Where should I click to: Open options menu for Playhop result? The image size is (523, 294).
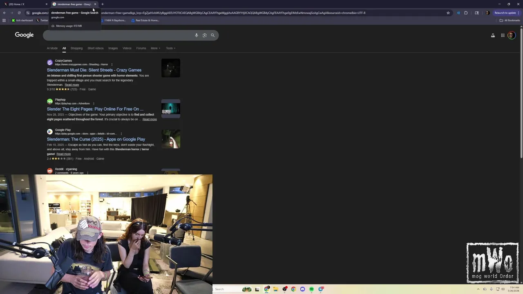pyautogui.click(x=94, y=104)
